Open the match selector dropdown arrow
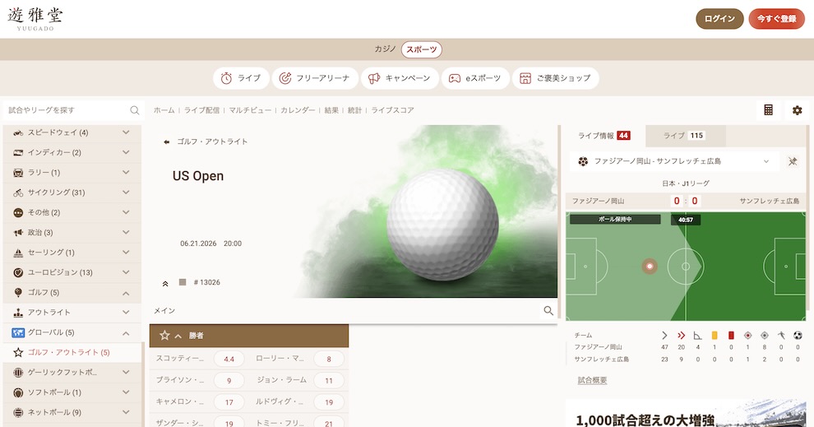The image size is (814, 427). pos(765,161)
